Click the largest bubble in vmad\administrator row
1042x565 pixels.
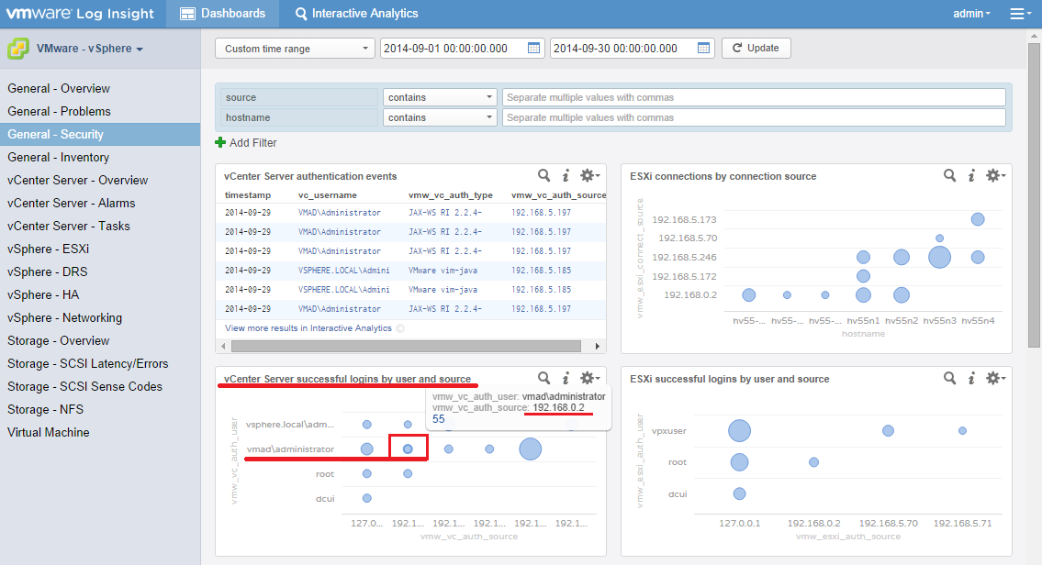click(531, 449)
